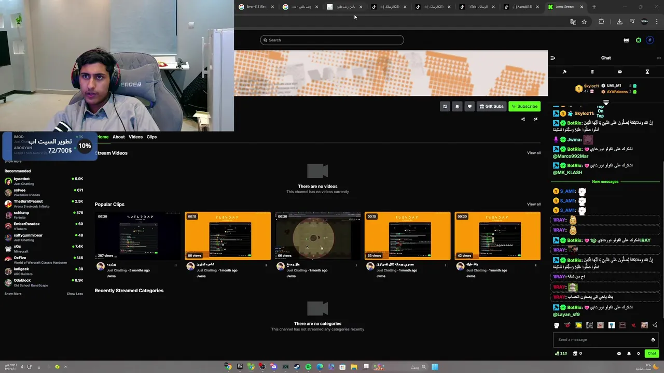Open the clip thumbnail with 287 views
664x373 pixels.
point(137,236)
